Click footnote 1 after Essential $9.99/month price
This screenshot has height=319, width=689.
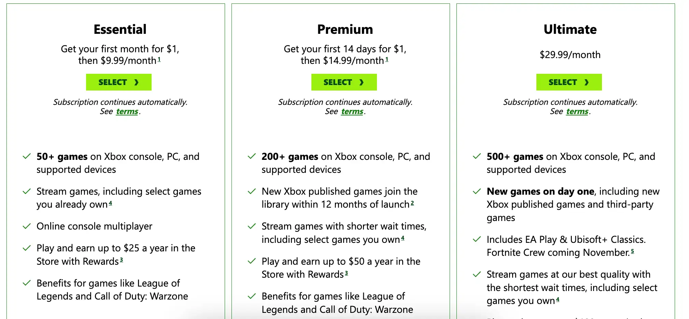159,59
